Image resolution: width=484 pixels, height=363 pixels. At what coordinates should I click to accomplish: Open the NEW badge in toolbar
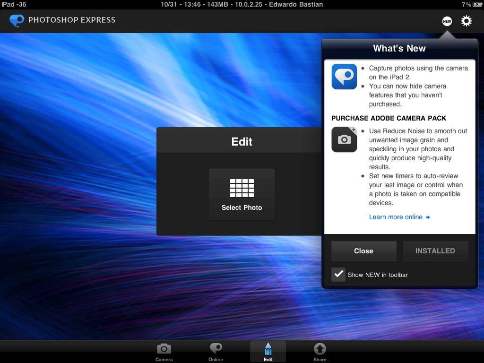pos(447,21)
